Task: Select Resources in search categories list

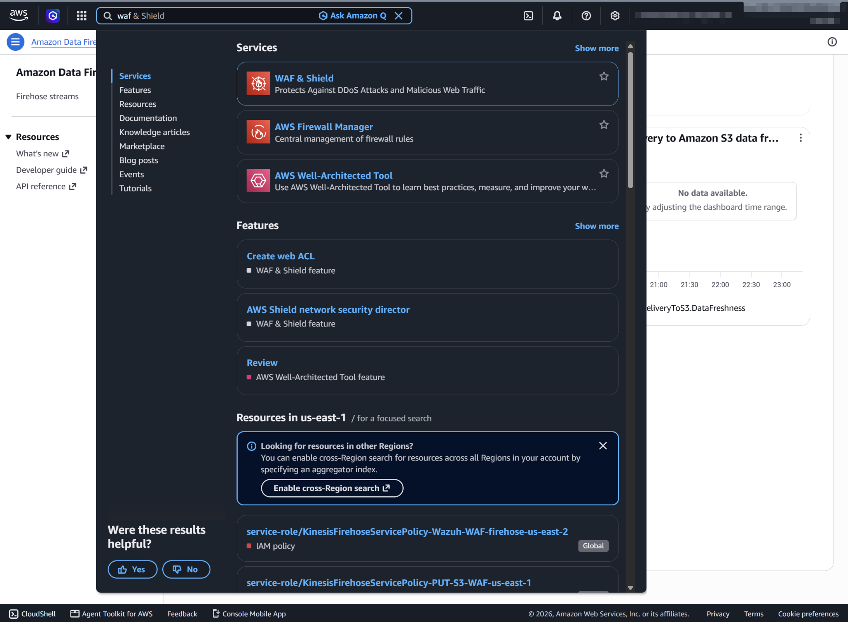Action: pos(137,104)
